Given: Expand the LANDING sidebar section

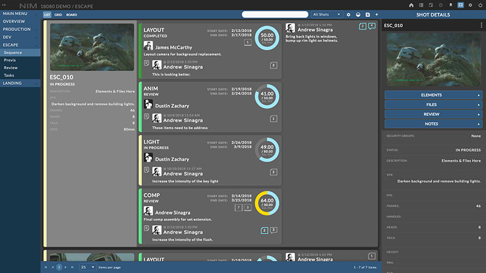Looking at the screenshot, I should [20, 83].
